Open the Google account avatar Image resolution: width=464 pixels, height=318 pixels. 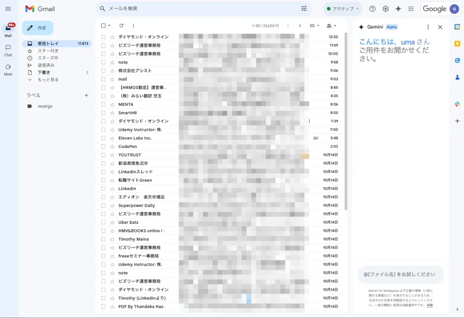click(x=454, y=8)
